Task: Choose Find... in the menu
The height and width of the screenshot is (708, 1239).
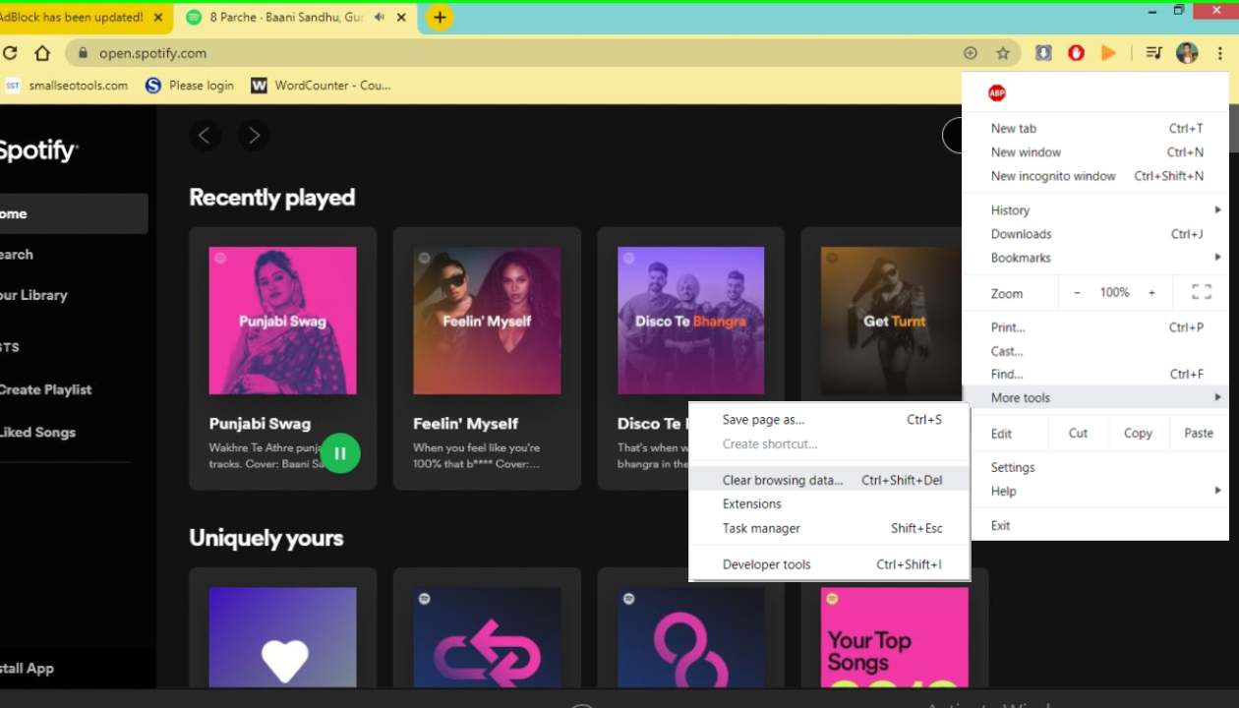Action: (1095, 375)
